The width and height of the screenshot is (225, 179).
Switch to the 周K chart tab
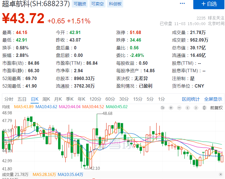(x=46, y=99)
